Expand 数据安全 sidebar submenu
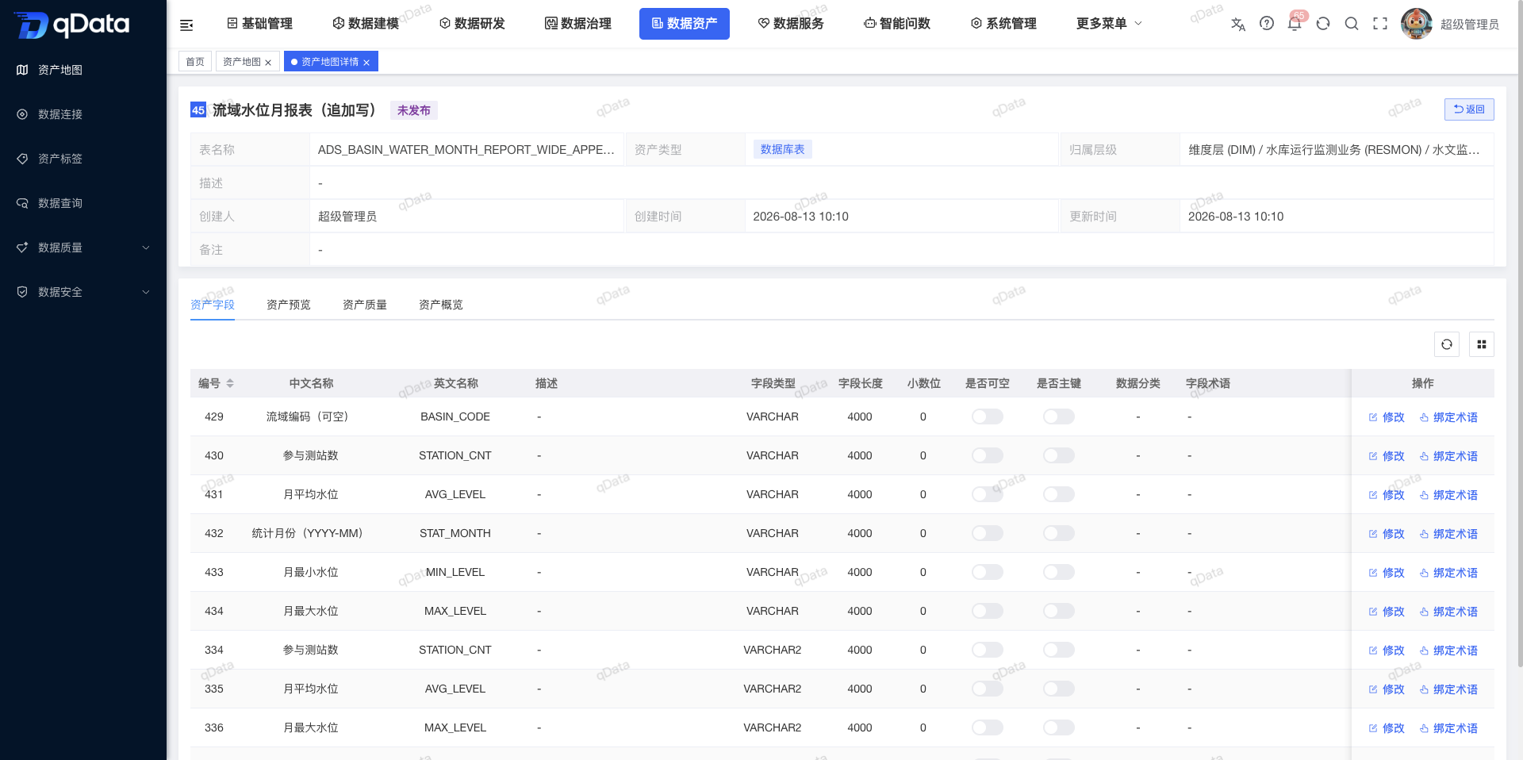 point(83,292)
